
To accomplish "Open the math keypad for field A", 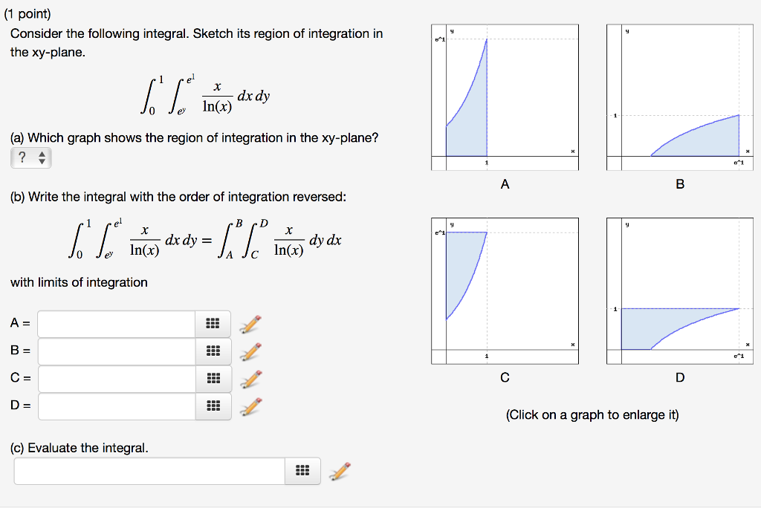I will 213,323.
